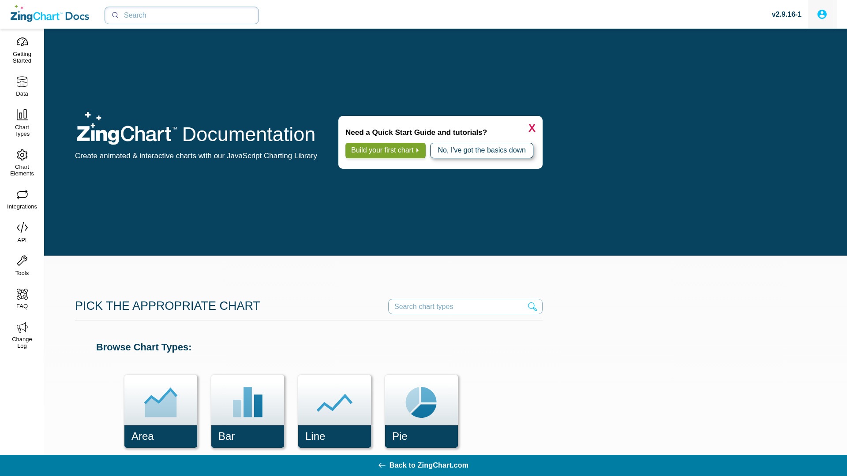Open the Getting Started sidebar section

click(22, 50)
